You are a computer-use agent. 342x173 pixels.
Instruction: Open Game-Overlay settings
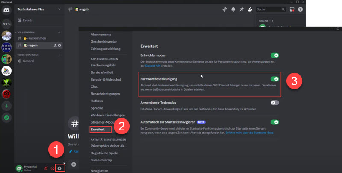click(101, 160)
